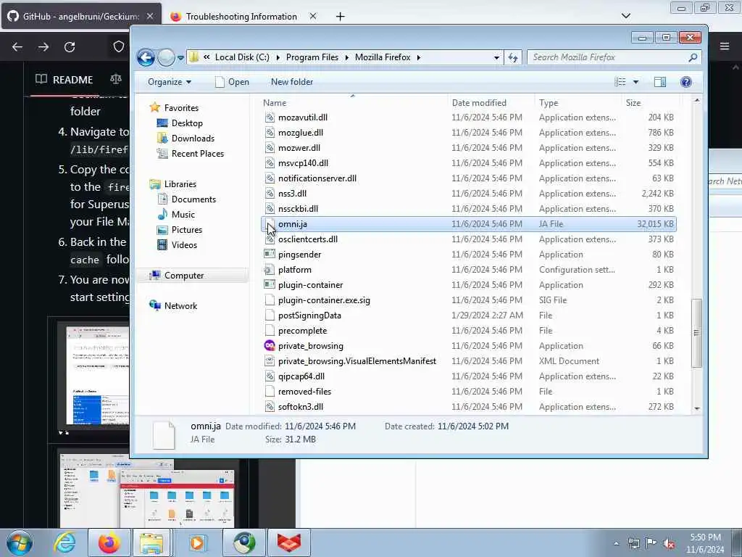Screen dimensions: 742x557
Task: Click the search magnifier icon in Explorer
Action: (693, 57)
